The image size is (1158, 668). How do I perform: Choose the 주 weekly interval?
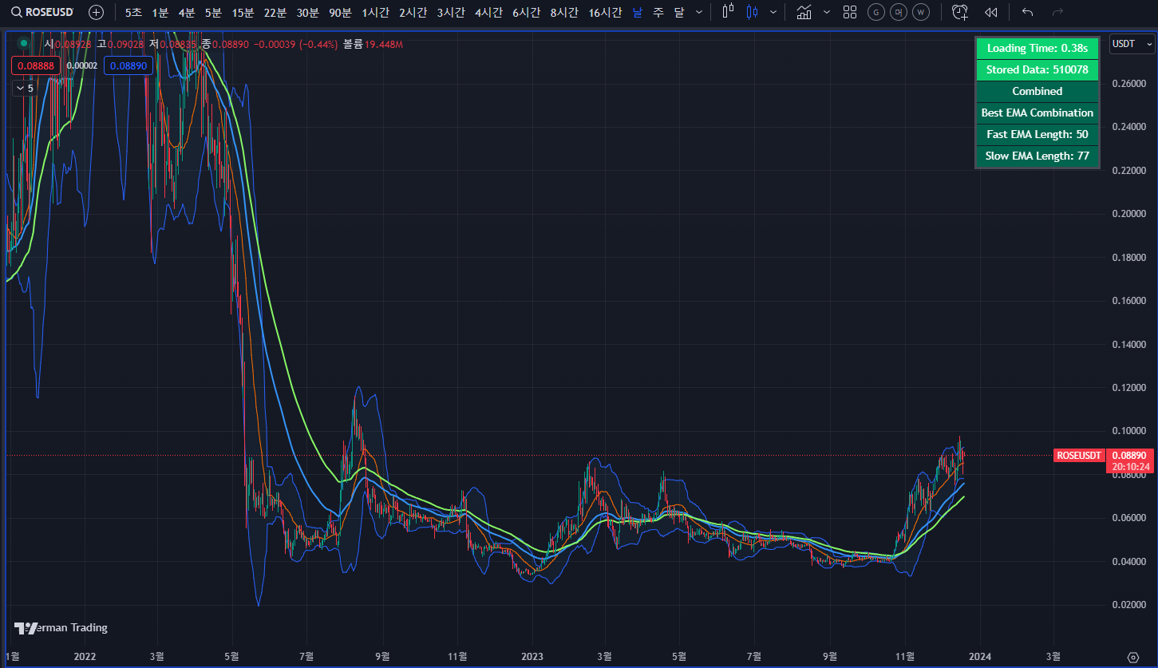point(658,12)
